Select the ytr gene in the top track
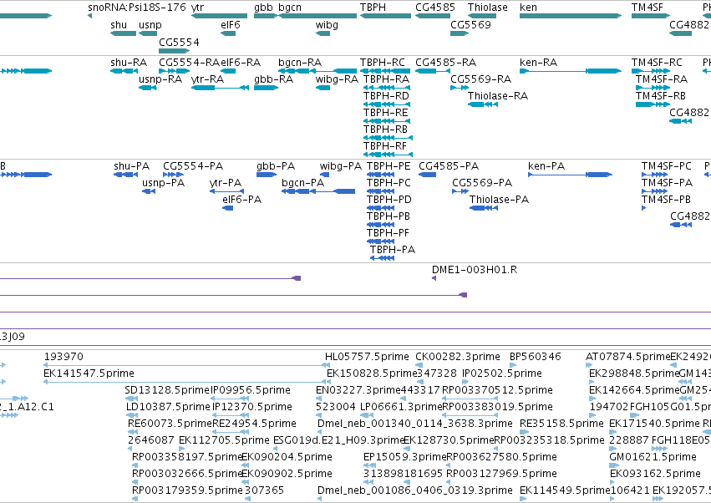Screen dimensions: 711x503 219,16
